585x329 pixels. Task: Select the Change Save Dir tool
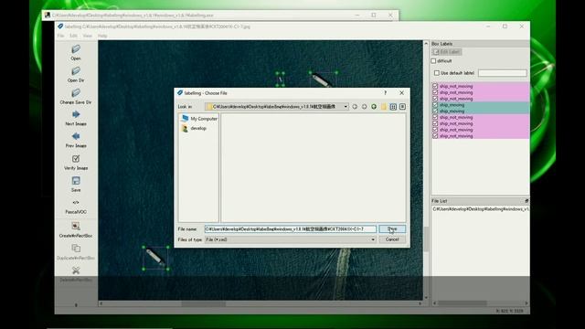tap(76, 97)
